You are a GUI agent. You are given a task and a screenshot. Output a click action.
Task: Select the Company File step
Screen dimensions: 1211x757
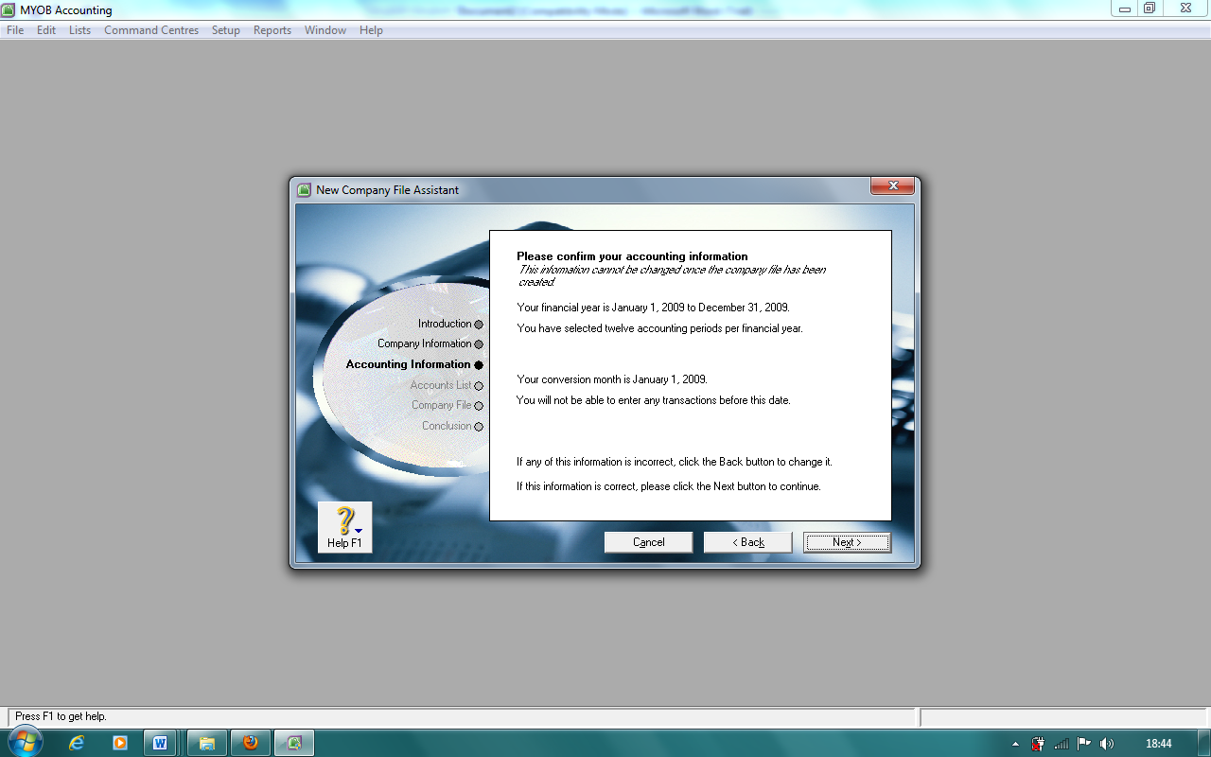(x=441, y=405)
